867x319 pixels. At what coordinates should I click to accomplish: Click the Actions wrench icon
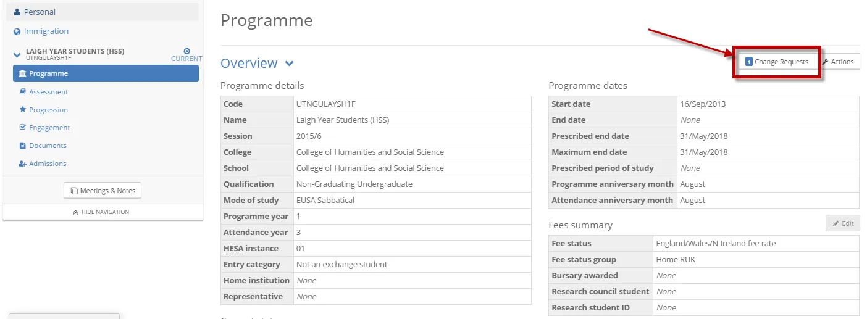(825, 62)
